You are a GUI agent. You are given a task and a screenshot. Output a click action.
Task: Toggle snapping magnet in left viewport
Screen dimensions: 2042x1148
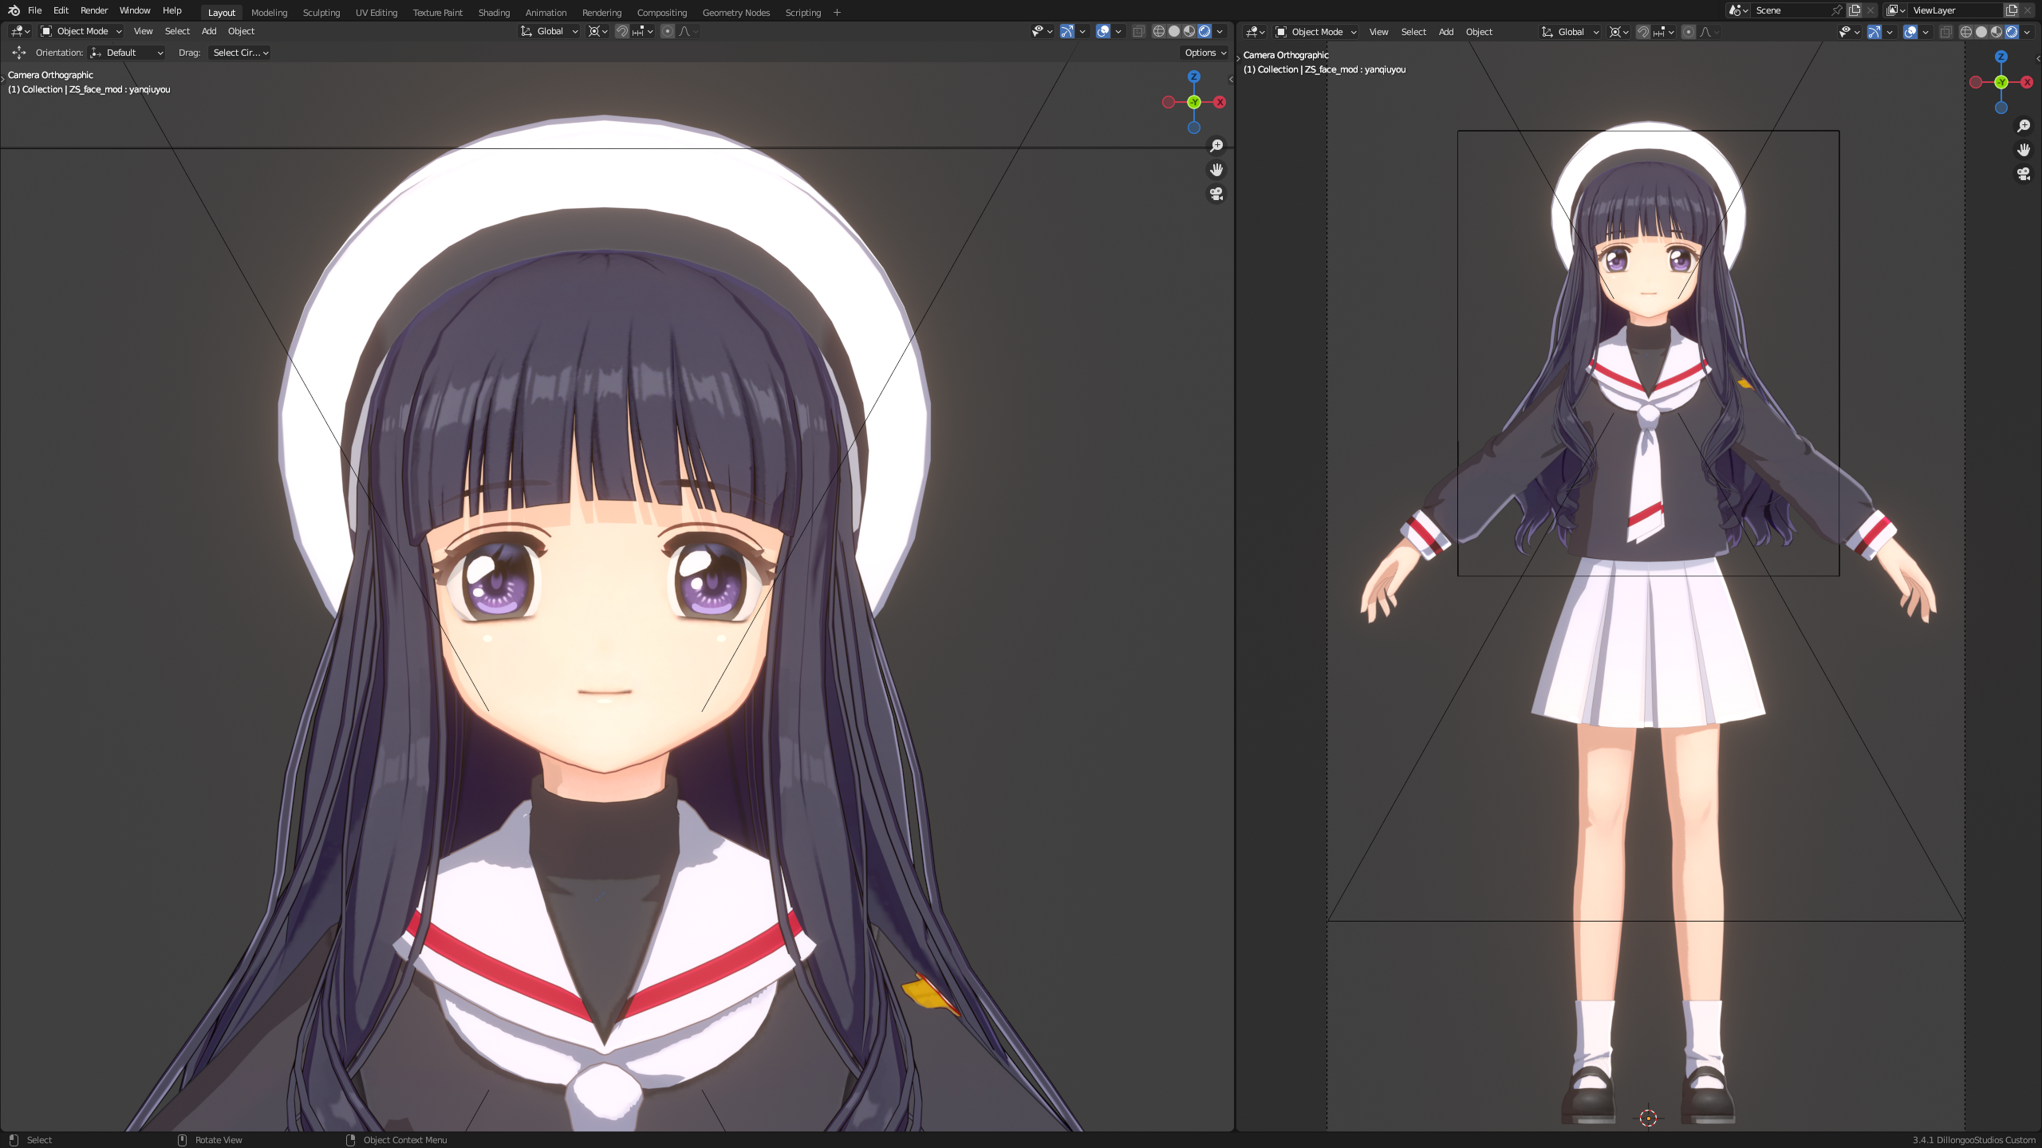pos(622,31)
